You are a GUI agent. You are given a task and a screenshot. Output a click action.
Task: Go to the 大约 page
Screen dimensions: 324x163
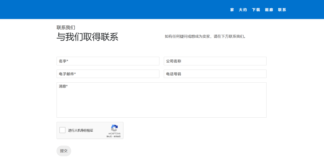243,10
